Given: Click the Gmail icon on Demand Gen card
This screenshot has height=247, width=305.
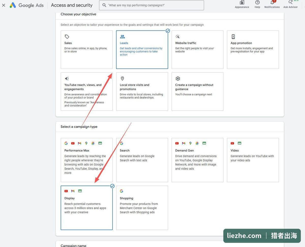Looking at the screenshot, I should click(x=184, y=143).
